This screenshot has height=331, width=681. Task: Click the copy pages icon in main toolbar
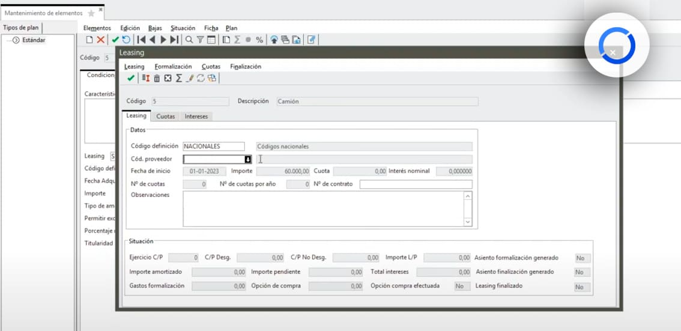pyautogui.click(x=226, y=40)
